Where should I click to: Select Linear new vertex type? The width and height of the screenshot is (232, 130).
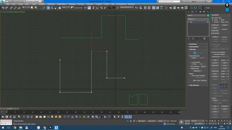(x=213, y=20)
